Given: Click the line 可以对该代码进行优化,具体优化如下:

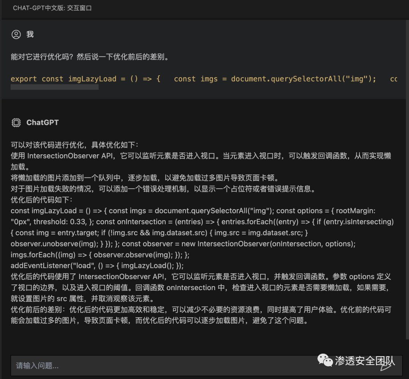Looking at the screenshot, I should (75, 145).
